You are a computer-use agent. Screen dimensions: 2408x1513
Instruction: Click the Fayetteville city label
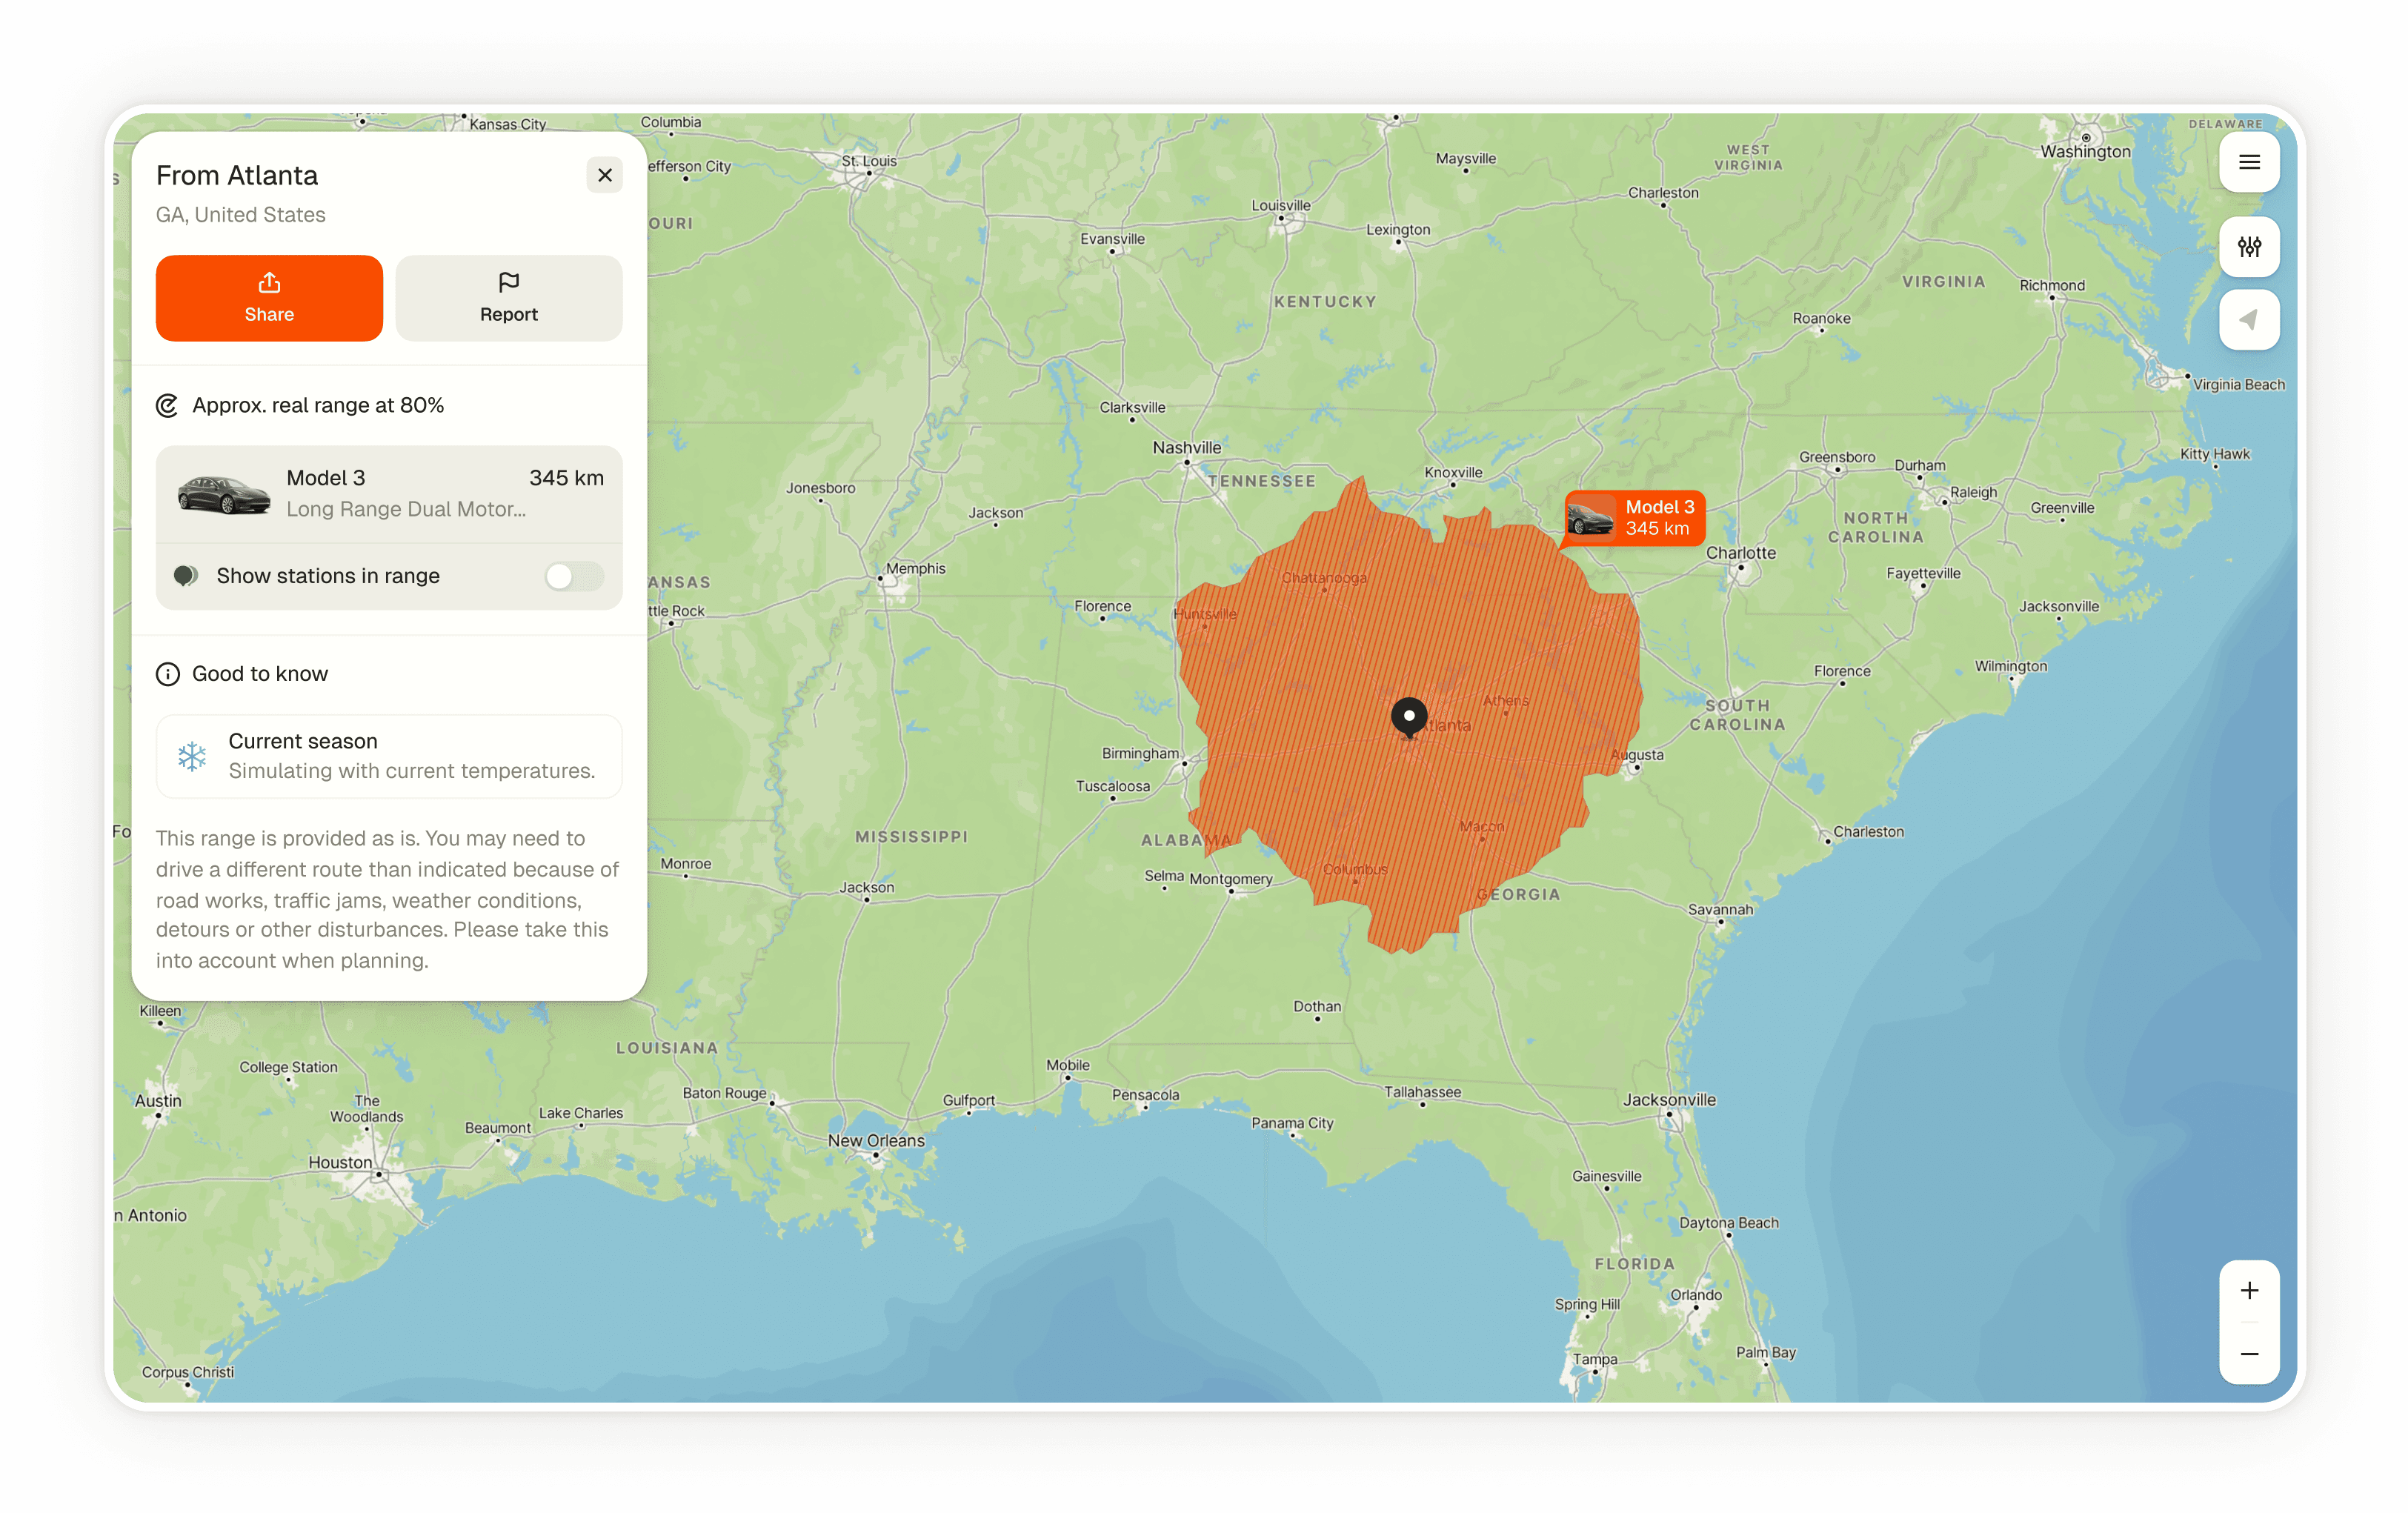[1923, 574]
